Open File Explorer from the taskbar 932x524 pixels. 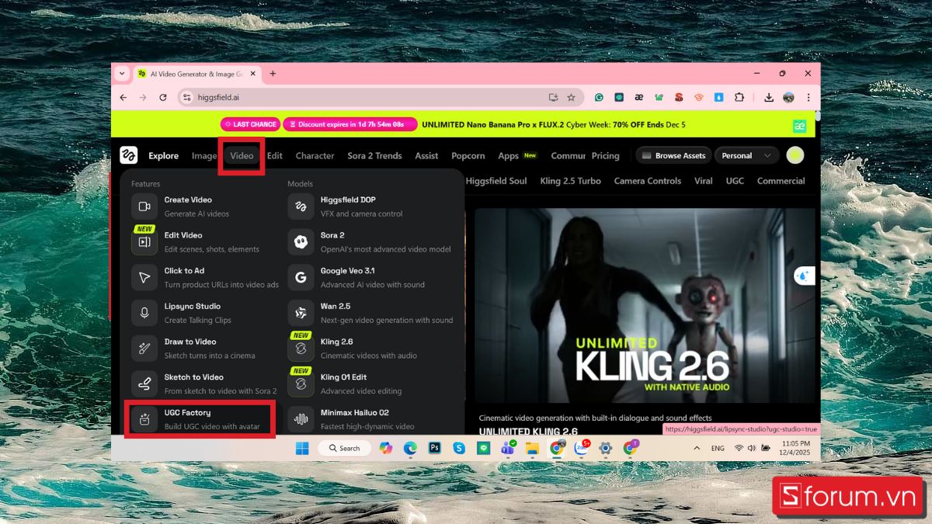click(x=532, y=448)
